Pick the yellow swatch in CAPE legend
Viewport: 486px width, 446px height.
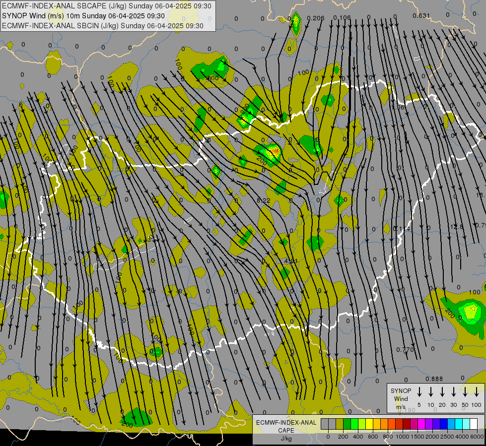coord(369,424)
